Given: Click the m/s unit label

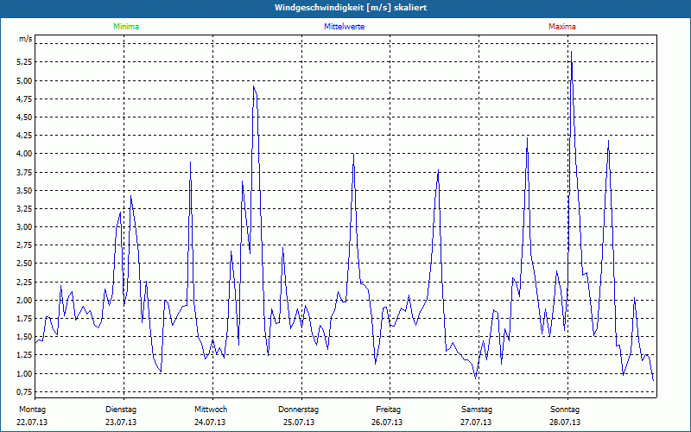Looking at the screenshot, I should (x=26, y=39).
